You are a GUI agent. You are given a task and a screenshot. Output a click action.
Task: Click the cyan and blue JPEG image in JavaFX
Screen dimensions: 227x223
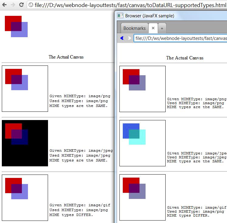pos(143,143)
